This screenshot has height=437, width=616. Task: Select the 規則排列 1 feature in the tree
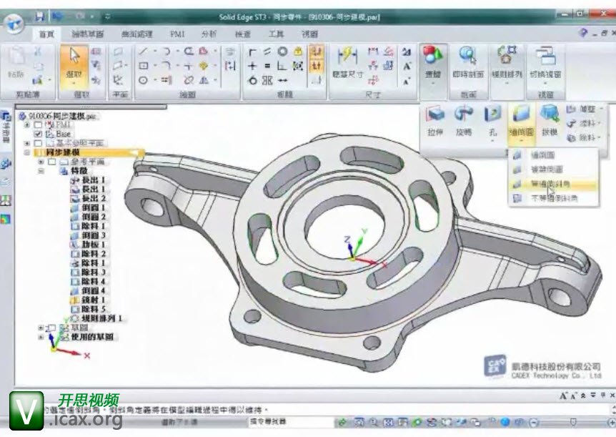click(x=96, y=318)
